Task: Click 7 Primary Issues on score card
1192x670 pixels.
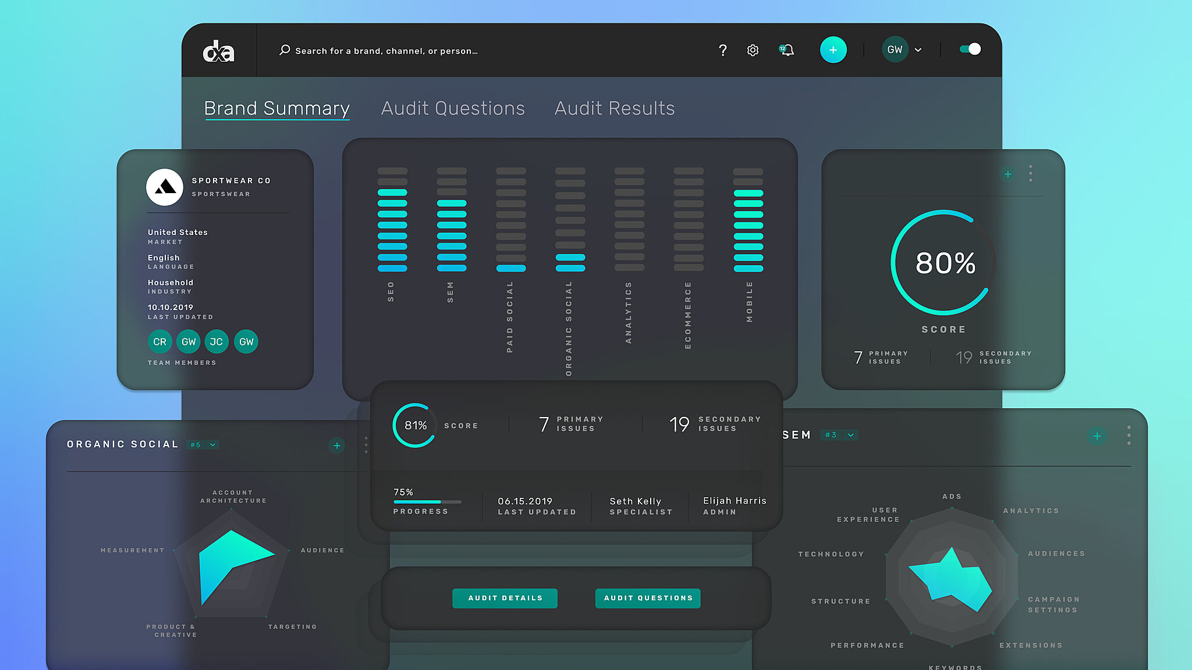Action: click(x=881, y=357)
